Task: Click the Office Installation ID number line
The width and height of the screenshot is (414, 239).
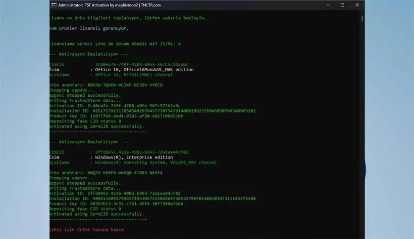Action: click(x=153, y=111)
